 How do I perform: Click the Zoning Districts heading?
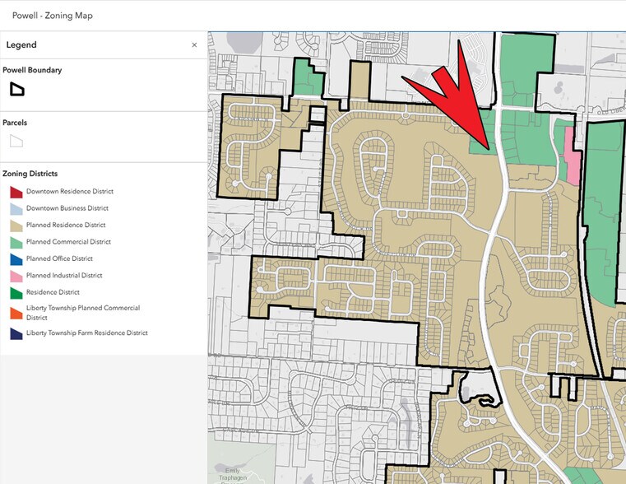point(30,174)
